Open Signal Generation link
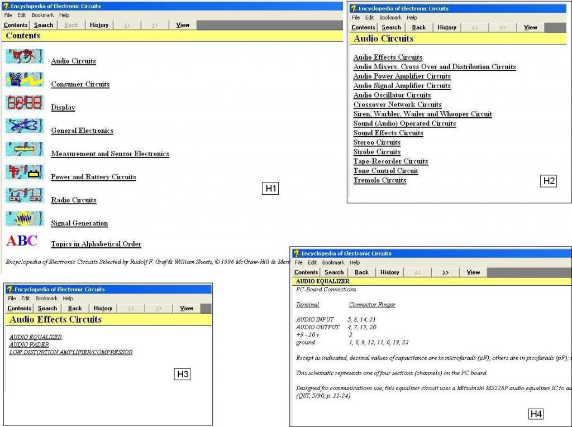 (79, 223)
